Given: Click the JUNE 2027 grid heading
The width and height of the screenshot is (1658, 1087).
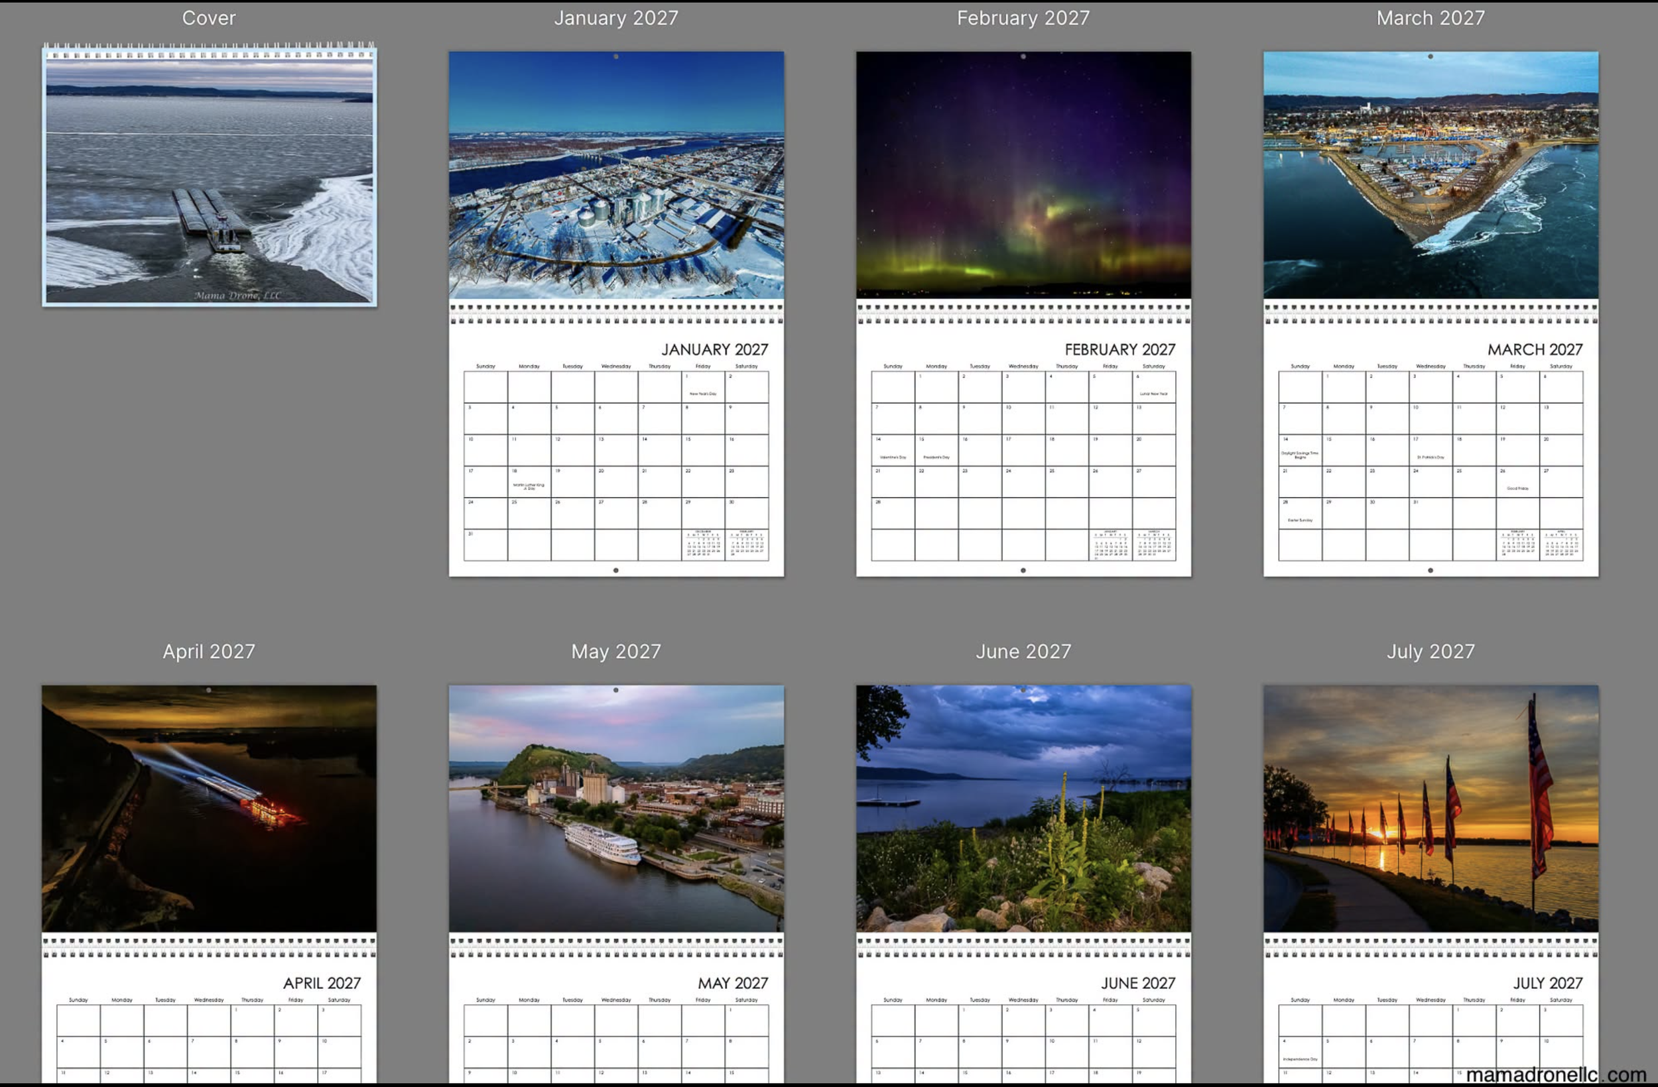Looking at the screenshot, I should [x=1138, y=983].
